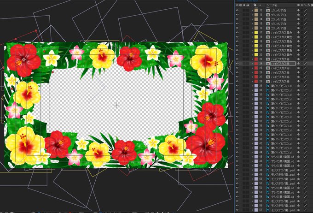Toggle the quality slash switch on layer 17
The width and height of the screenshot is (313, 213).
pos(306,32)
